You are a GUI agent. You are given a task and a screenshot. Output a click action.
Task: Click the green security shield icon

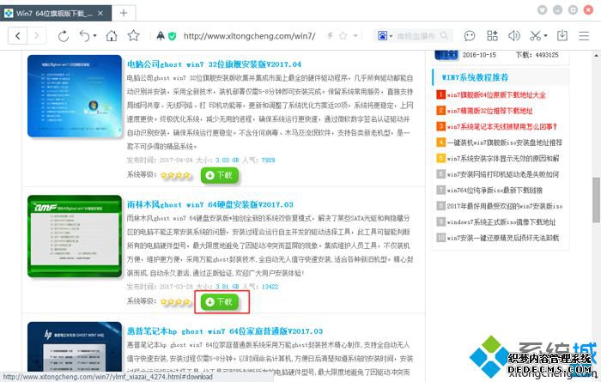coord(173,36)
